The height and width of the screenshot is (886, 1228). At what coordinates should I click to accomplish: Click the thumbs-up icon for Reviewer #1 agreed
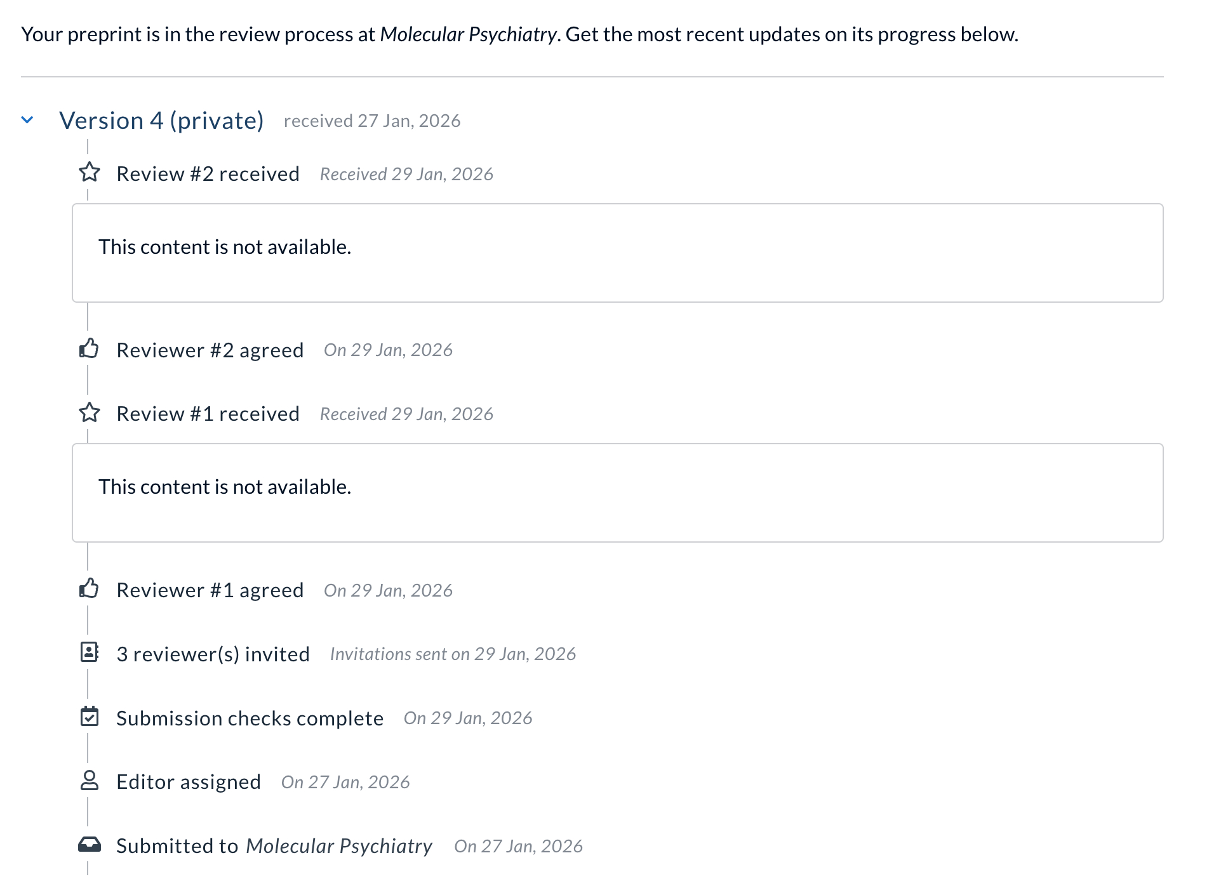(x=90, y=589)
